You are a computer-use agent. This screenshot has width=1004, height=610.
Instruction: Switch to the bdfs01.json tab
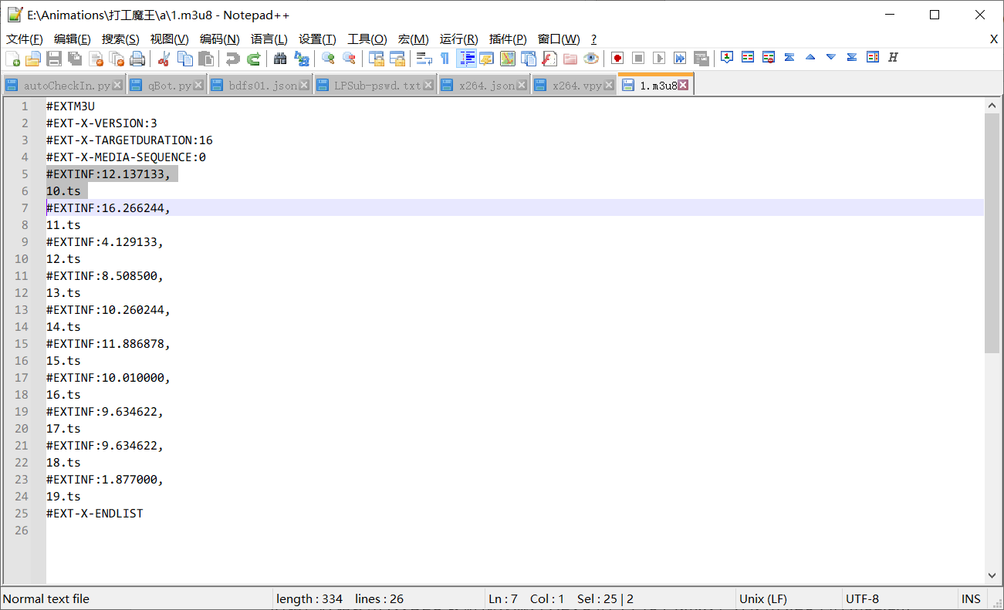pyautogui.click(x=262, y=86)
